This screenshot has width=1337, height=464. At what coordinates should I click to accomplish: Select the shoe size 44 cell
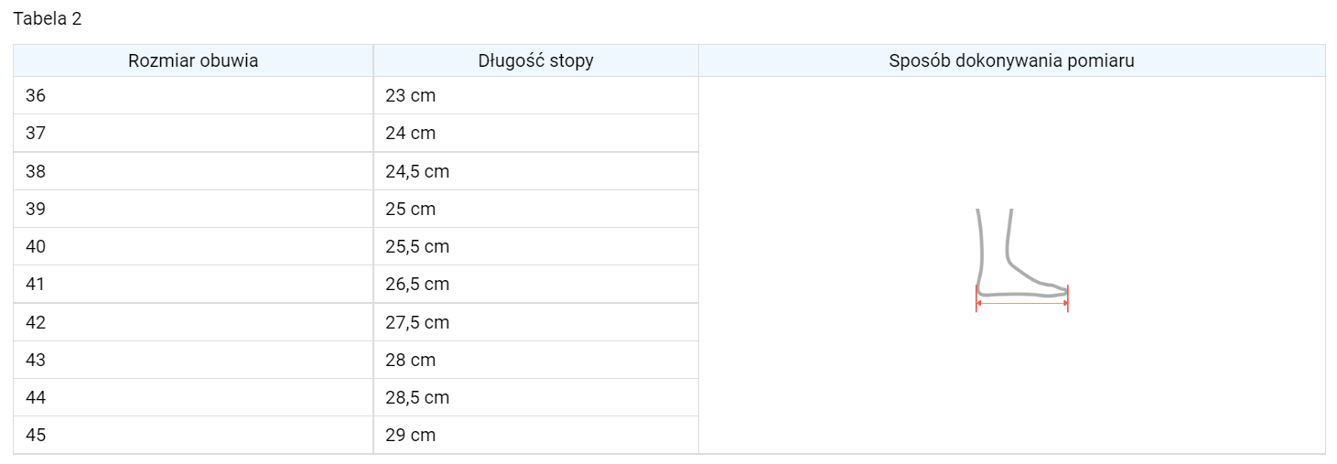pos(36,398)
